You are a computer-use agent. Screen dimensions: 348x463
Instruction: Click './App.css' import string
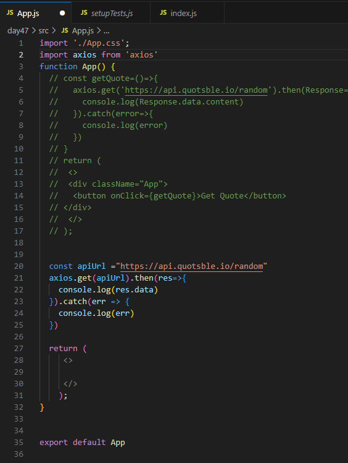click(99, 43)
